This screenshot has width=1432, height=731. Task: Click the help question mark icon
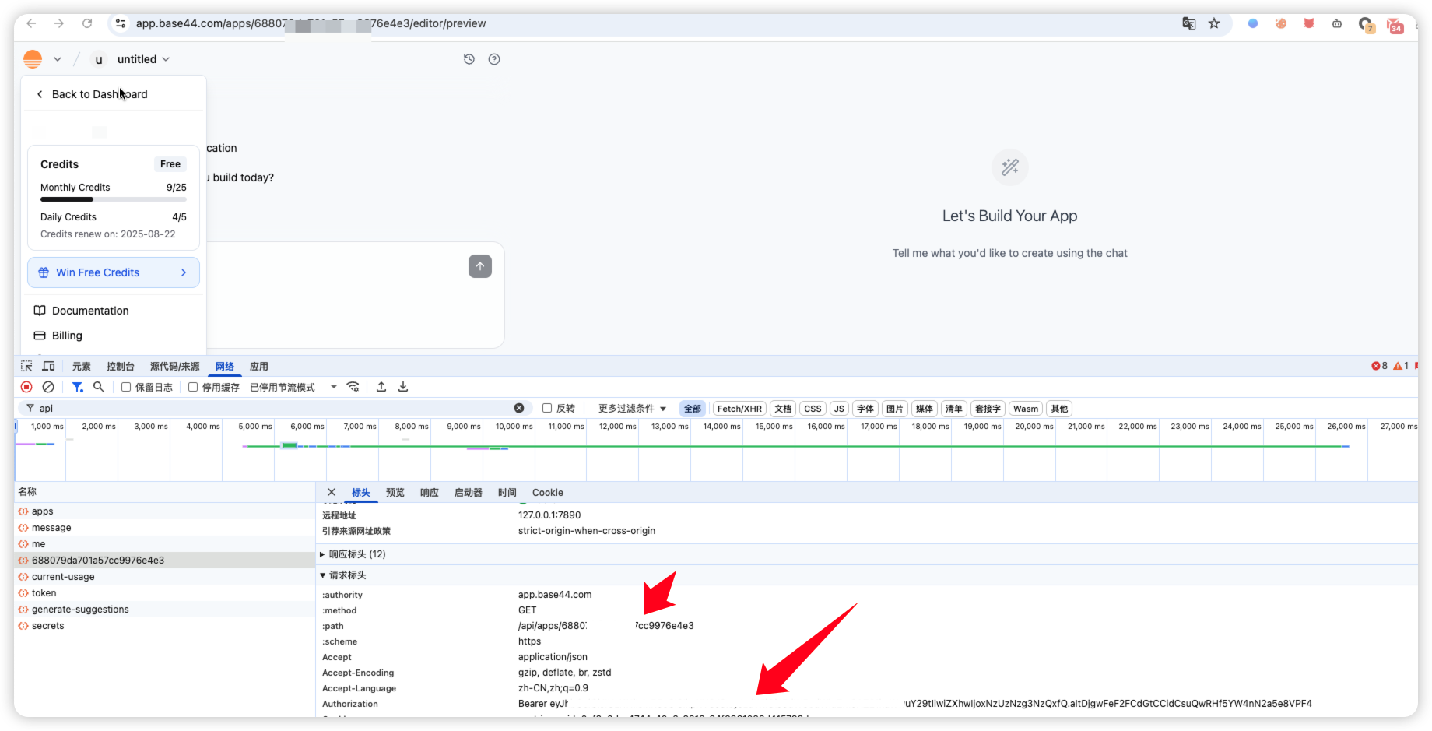[494, 59]
